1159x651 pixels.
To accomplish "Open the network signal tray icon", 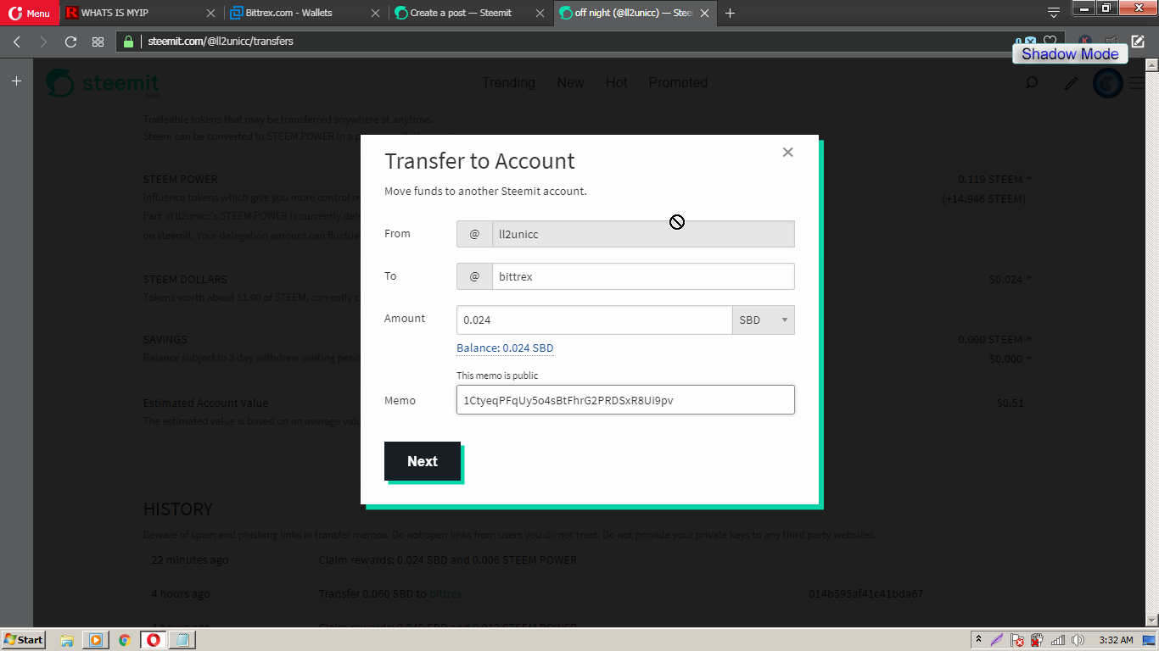I will tap(1057, 640).
